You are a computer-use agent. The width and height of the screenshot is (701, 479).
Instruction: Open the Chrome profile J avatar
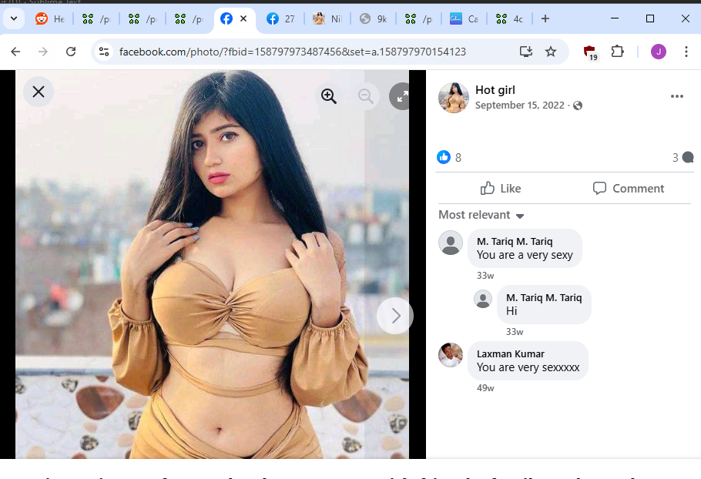tap(659, 52)
